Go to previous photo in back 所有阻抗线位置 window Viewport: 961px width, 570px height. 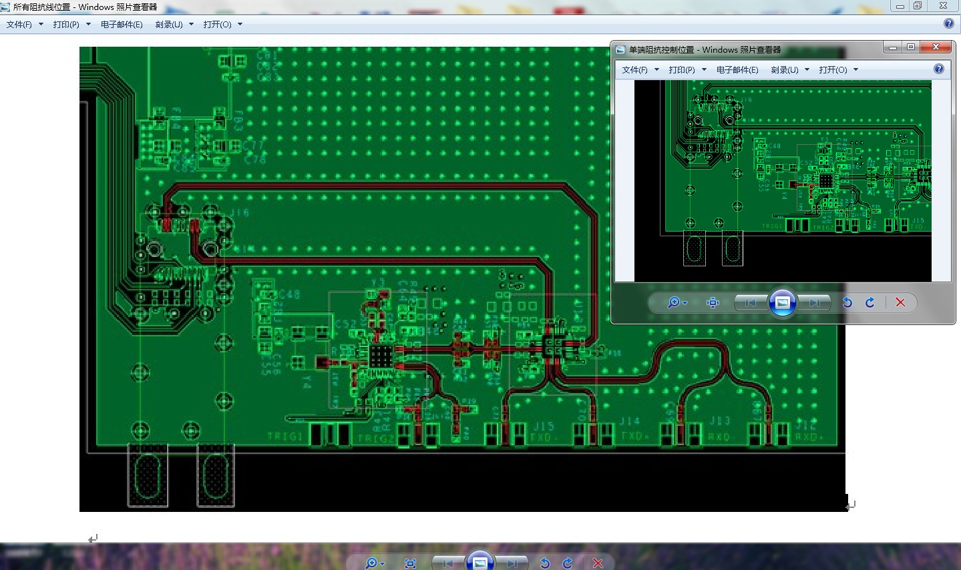pos(448,564)
